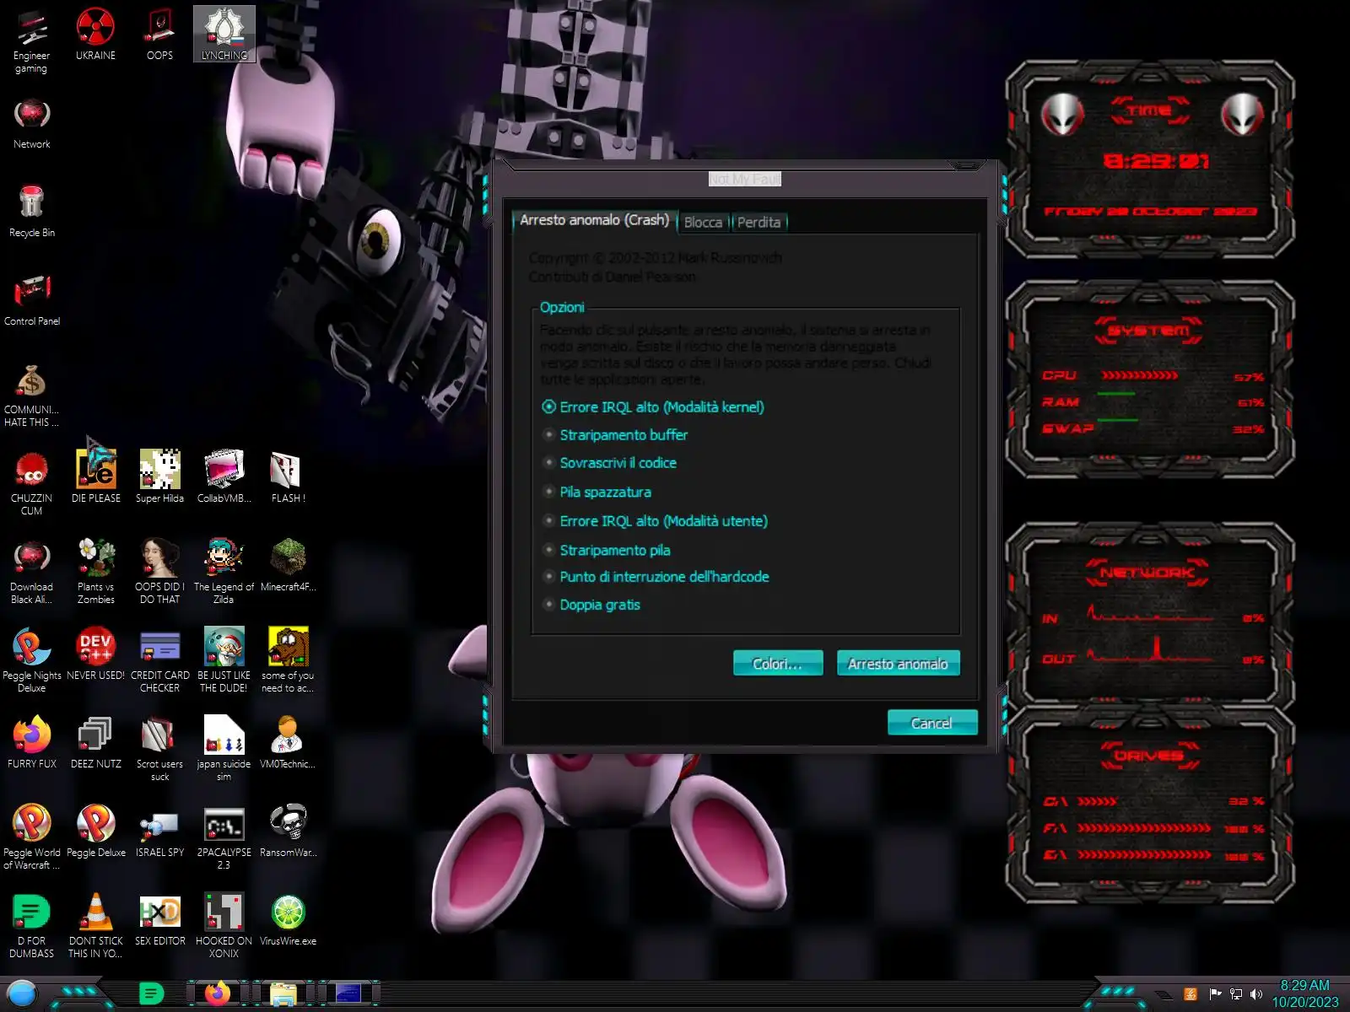Open the Network desktop icon
1350x1012 pixels.
[31, 124]
